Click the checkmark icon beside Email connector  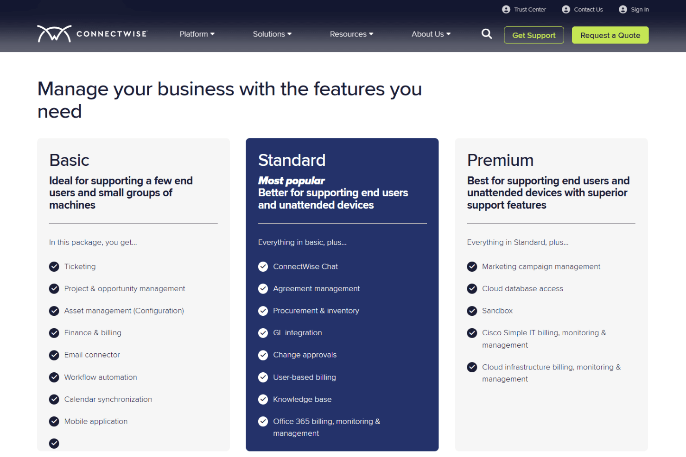click(x=54, y=355)
